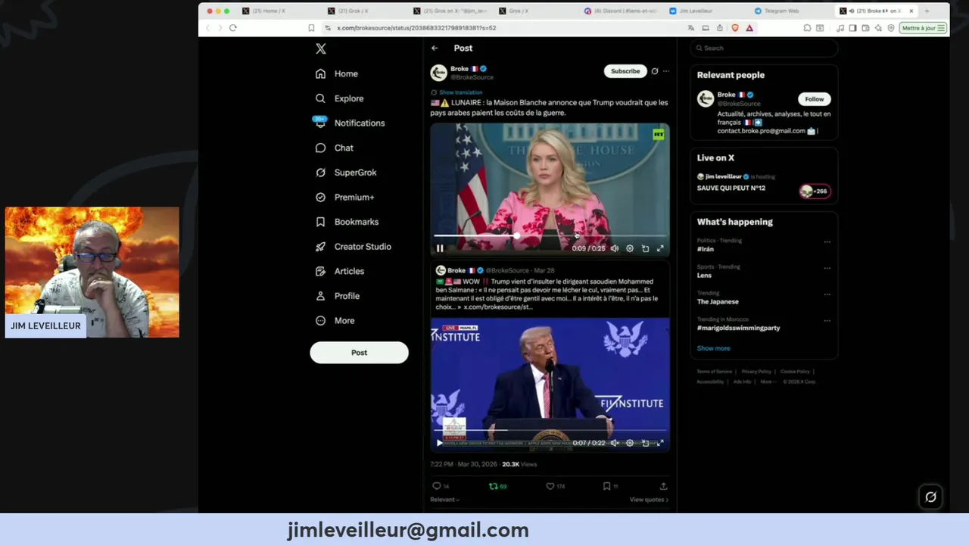Open the three-dot menu on Broke's post
969x545 pixels.
666,71
